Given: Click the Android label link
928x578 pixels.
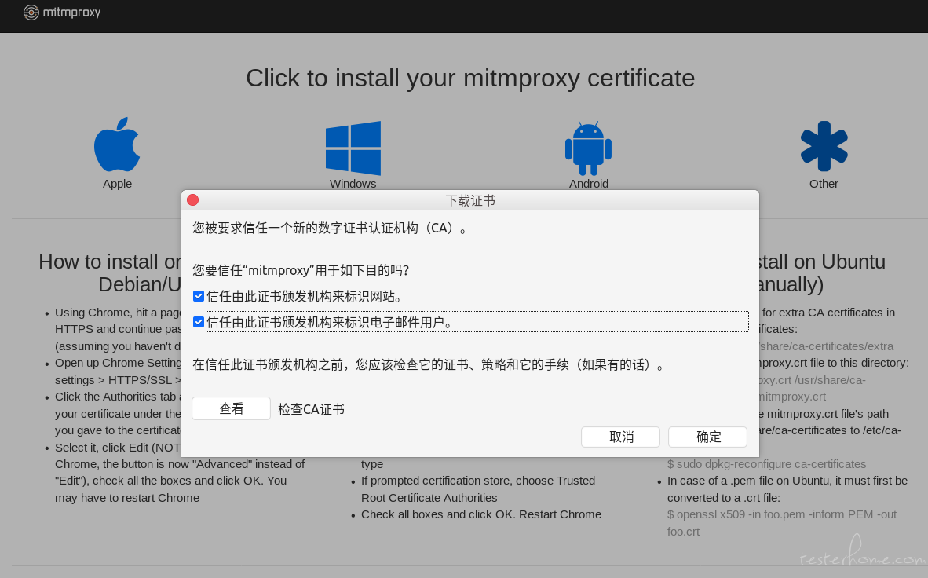Looking at the screenshot, I should pos(588,184).
